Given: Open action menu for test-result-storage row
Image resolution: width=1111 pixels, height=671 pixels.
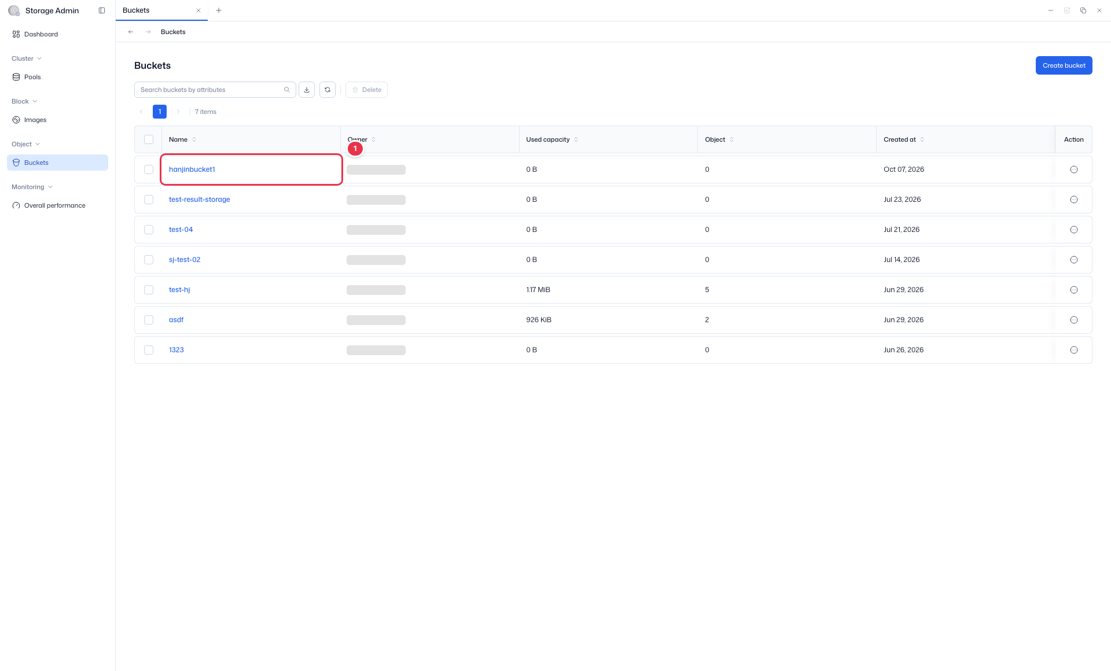Looking at the screenshot, I should [x=1074, y=200].
